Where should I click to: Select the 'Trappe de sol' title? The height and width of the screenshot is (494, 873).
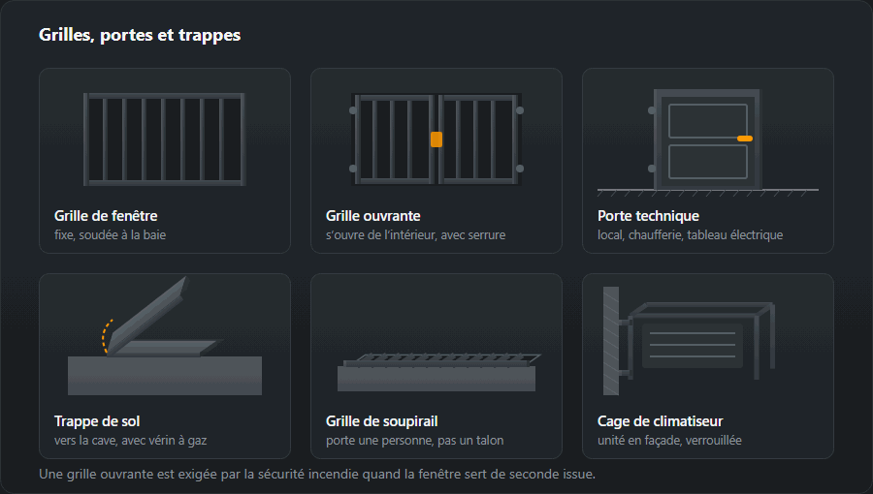click(x=97, y=421)
